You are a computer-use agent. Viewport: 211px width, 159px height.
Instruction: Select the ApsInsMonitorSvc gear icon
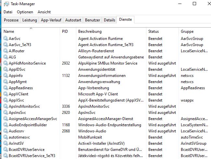pos(6,106)
